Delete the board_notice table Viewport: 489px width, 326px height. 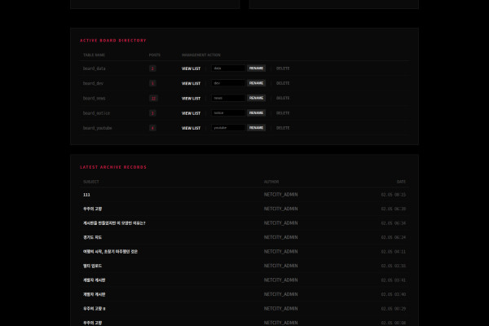pyautogui.click(x=283, y=113)
